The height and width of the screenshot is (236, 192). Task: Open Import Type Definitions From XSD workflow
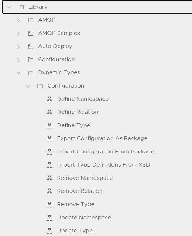tap(103, 165)
